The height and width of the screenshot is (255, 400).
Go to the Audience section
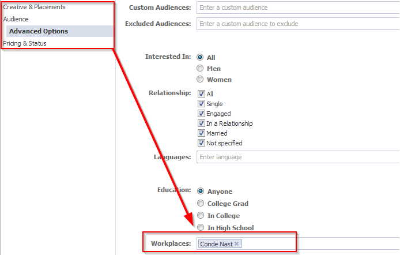(16, 19)
